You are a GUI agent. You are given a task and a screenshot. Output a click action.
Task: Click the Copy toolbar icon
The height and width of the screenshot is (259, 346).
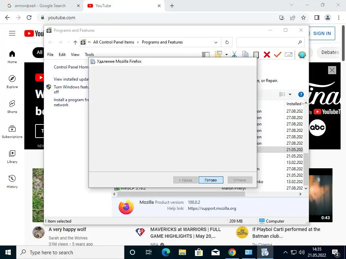coord(245,54)
